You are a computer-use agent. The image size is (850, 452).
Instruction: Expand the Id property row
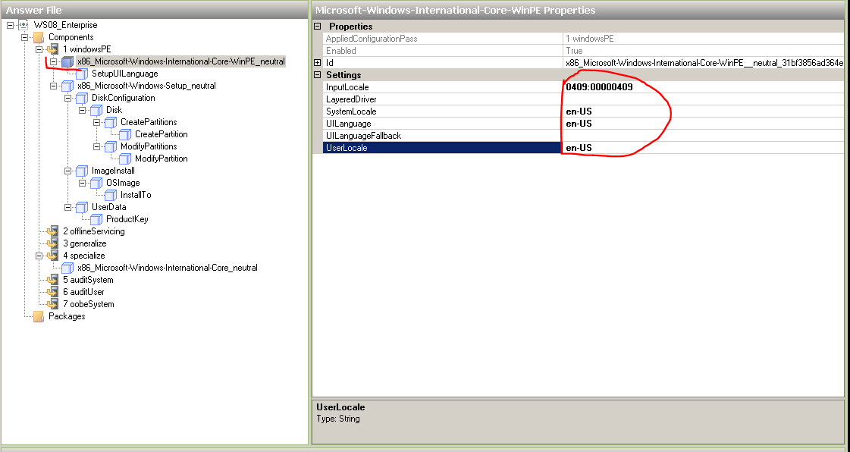point(318,63)
